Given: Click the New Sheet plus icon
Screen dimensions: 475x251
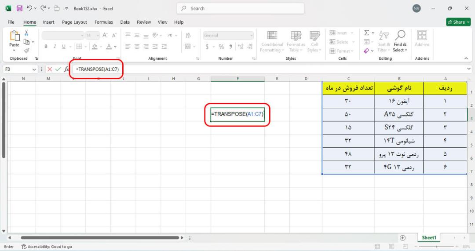Looking at the screenshot, I should click(402, 238).
